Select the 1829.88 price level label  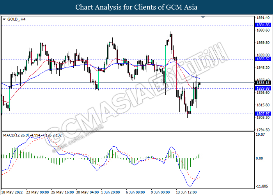(x=263, y=89)
